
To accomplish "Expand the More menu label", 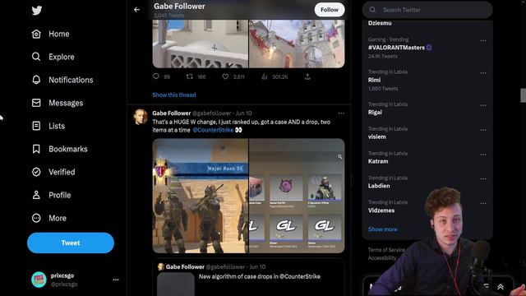I will [58, 218].
